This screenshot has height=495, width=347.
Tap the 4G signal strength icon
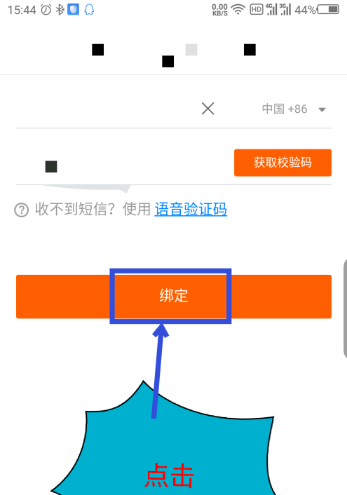tap(271, 10)
